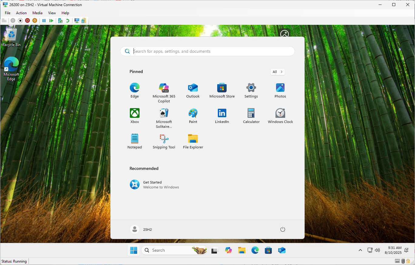Open Microsoft 365 Copilot from pinned apps
This screenshot has height=265, width=415.
click(164, 93)
